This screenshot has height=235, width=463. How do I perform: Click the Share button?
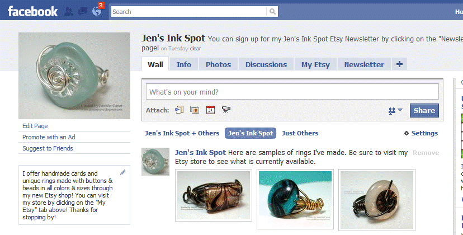pyautogui.click(x=424, y=110)
